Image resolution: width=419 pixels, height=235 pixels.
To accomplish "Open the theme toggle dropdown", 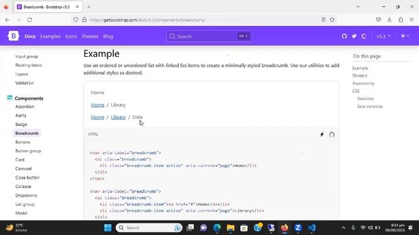I will click(405, 36).
